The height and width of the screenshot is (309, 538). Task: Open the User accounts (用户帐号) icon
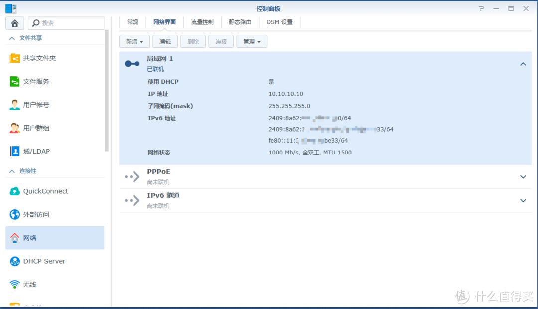[x=15, y=105]
